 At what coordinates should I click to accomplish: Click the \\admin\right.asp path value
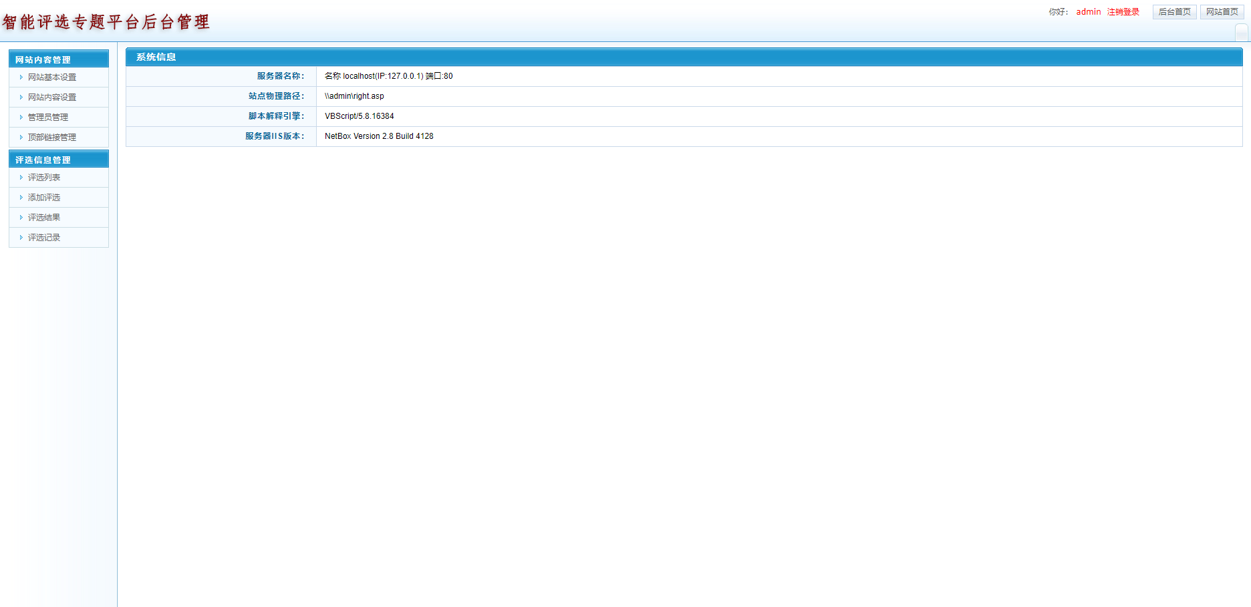pyautogui.click(x=354, y=96)
